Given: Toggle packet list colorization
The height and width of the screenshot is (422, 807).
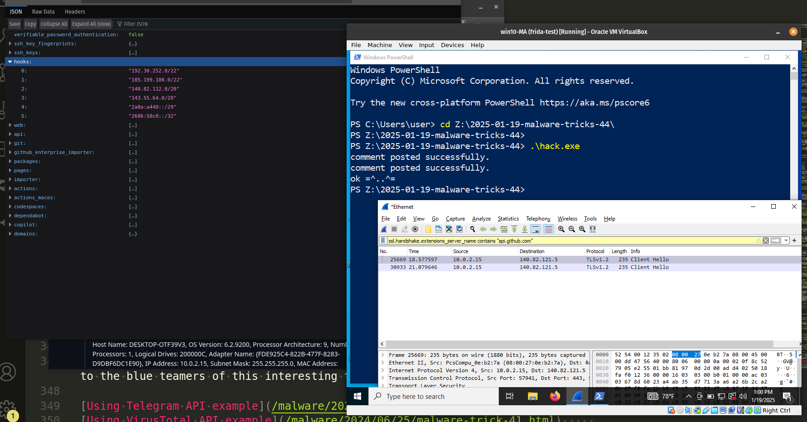Looking at the screenshot, I should [x=548, y=229].
